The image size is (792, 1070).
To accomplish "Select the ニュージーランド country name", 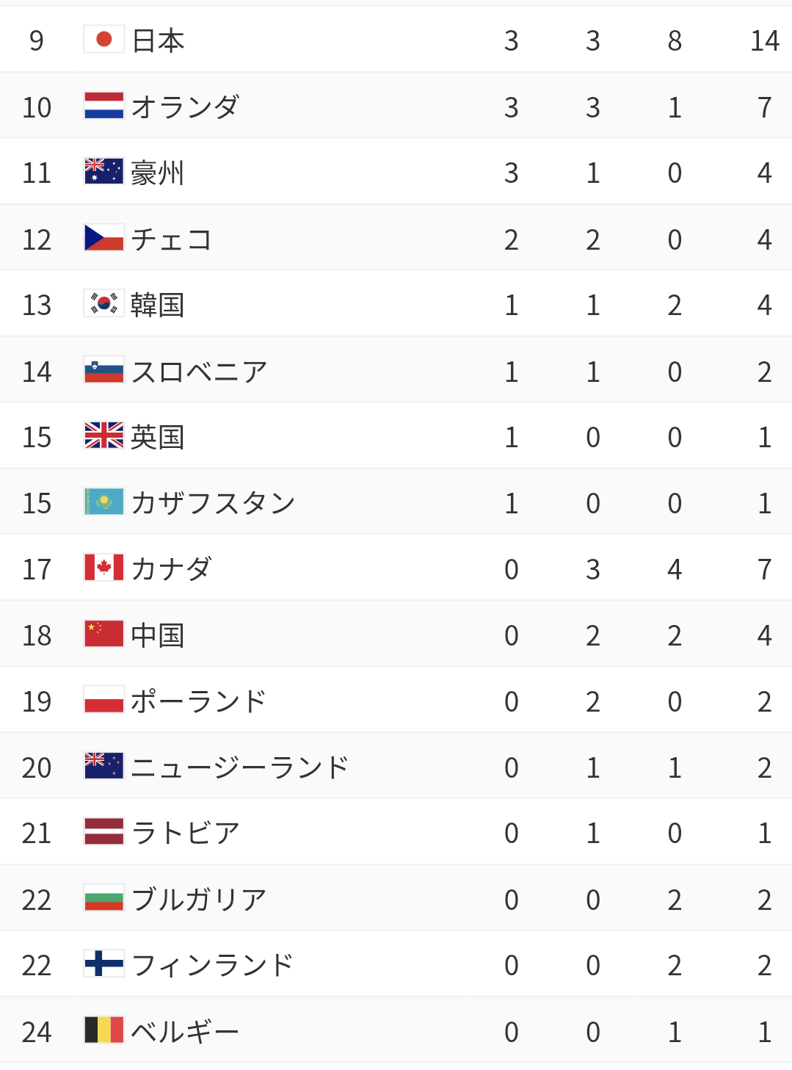I will pos(239,767).
